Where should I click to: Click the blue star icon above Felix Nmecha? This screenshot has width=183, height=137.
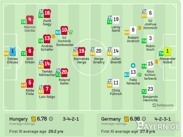pyautogui.click(x=133, y=65)
